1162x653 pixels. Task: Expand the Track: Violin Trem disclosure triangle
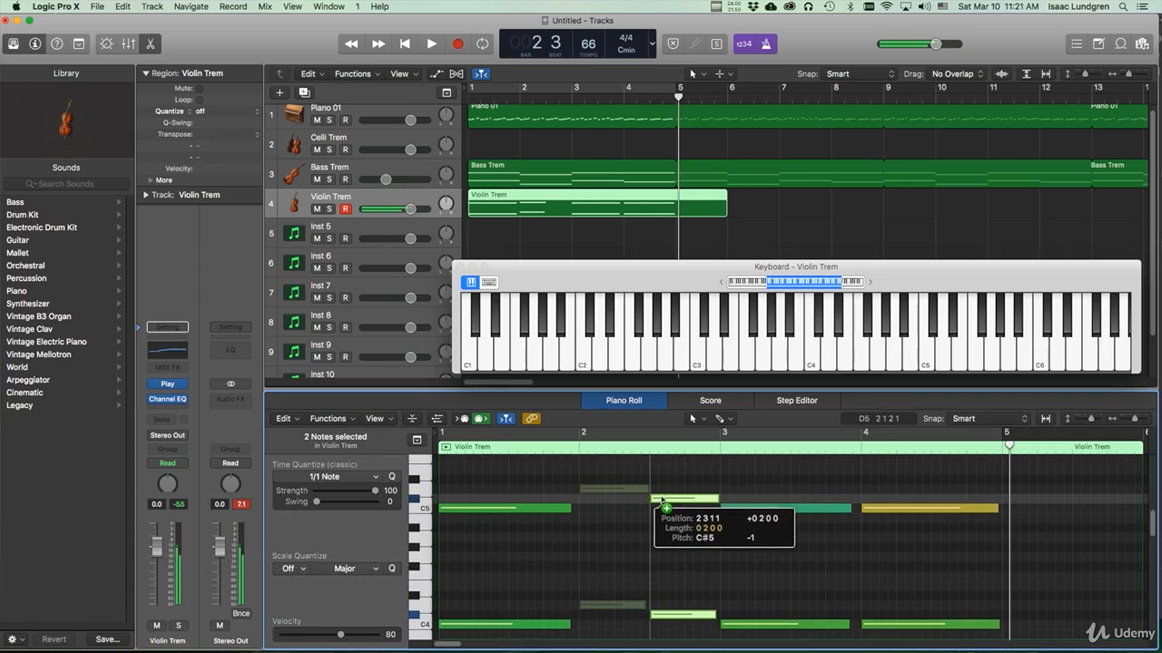[x=146, y=195]
